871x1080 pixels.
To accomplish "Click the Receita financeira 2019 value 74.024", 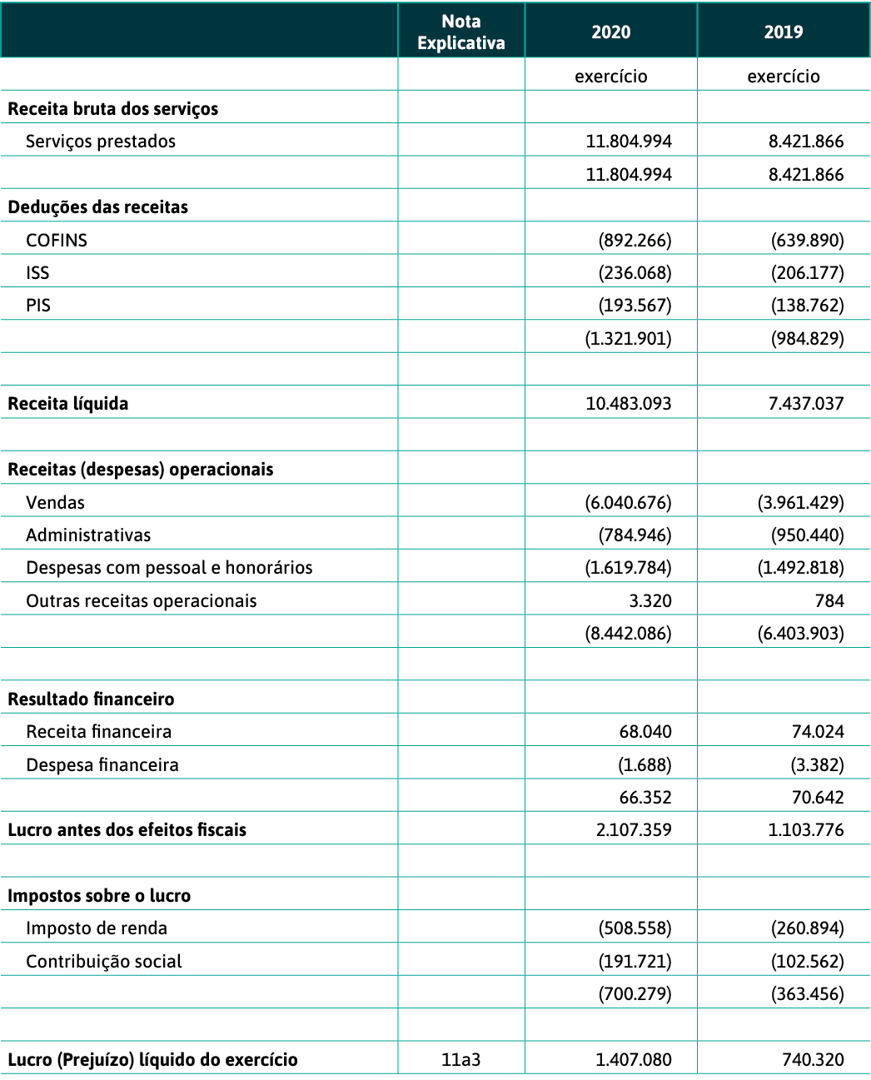I will click(x=817, y=732).
